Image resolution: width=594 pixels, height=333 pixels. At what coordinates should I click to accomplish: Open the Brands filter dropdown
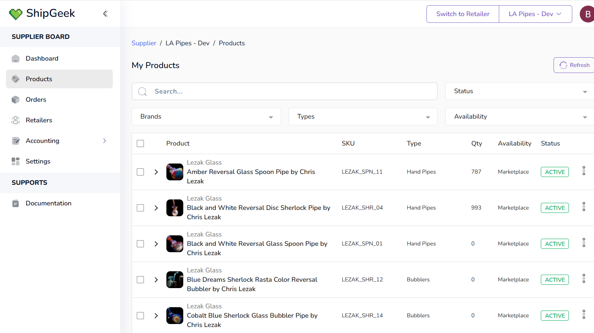(x=206, y=117)
